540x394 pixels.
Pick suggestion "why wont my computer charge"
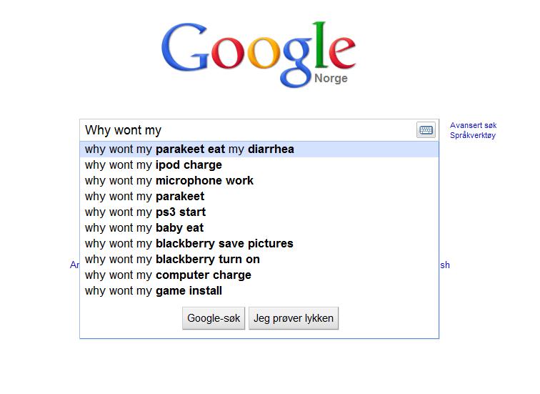click(259, 275)
